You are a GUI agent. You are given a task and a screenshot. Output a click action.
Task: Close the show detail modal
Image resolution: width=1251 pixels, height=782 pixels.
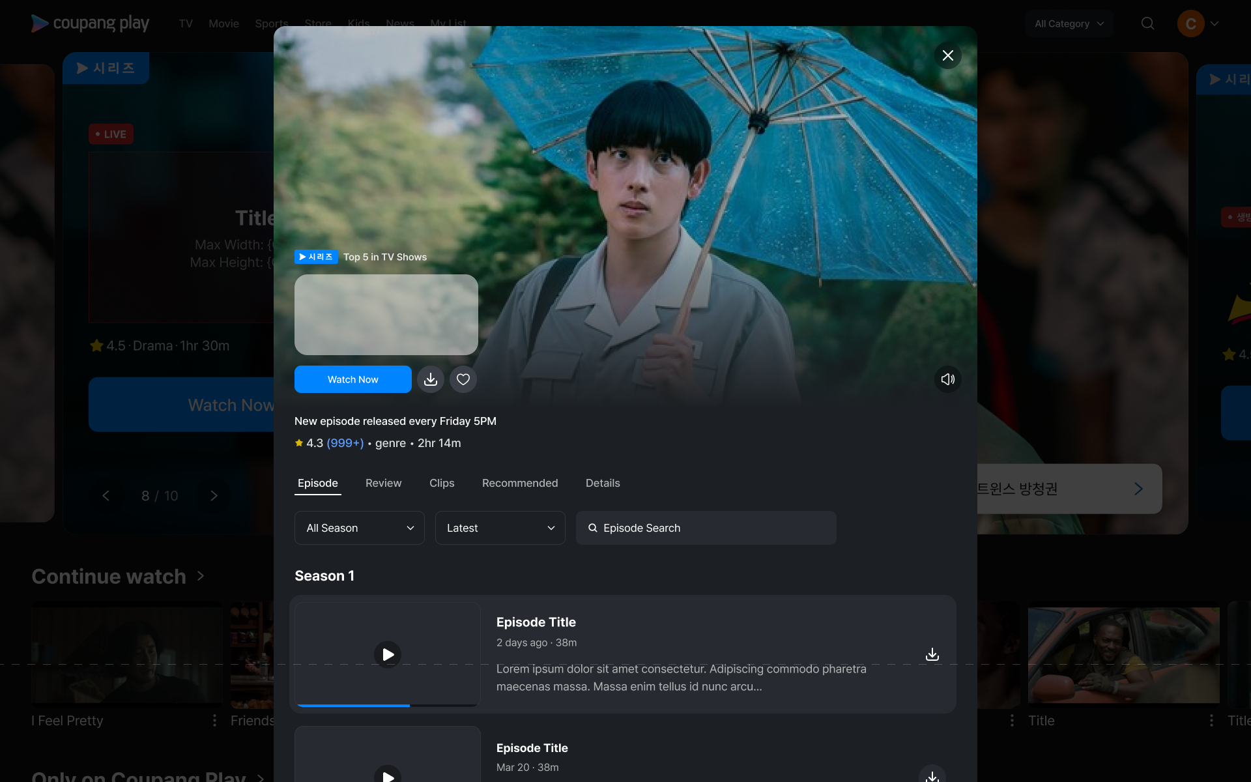coord(947,55)
